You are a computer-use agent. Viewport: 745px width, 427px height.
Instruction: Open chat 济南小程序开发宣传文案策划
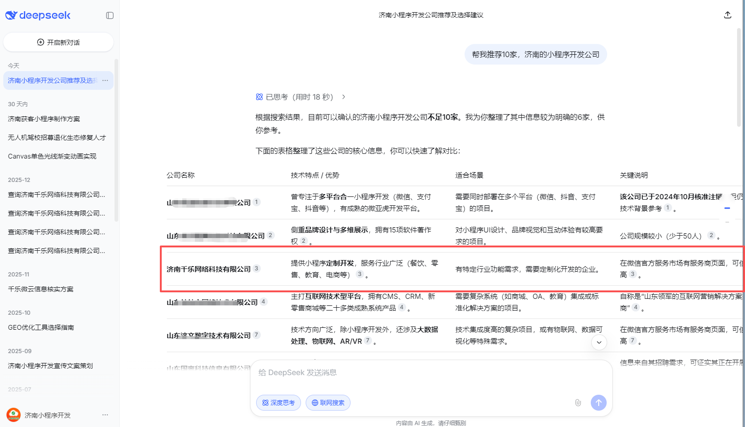pyautogui.click(x=50, y=366)
